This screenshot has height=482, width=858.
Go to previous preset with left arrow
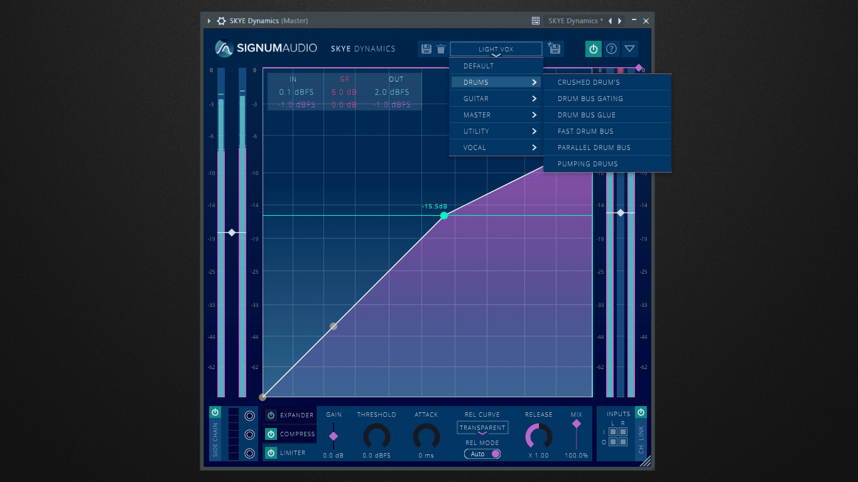tap(610, 21)
